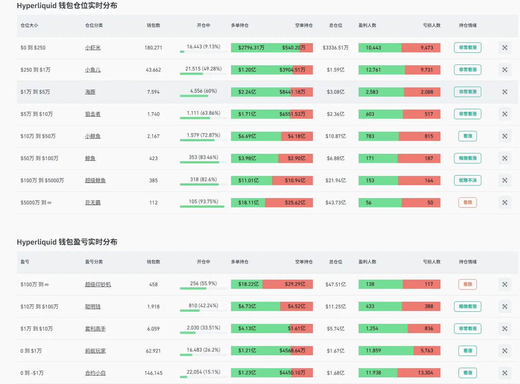Open the 超级印钞机 category link
Screen dimensions: 520x384
click(98, 284)
